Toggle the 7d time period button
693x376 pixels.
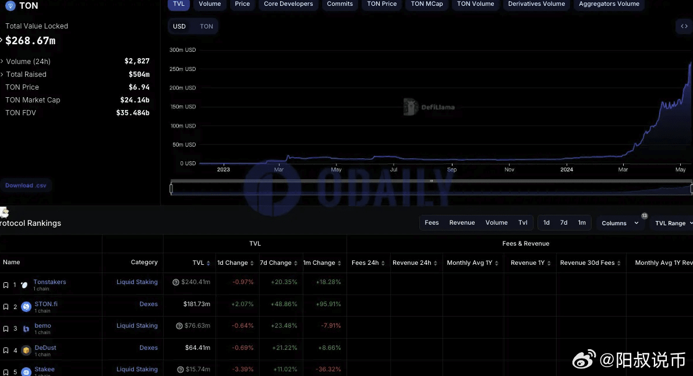(563, 222)
